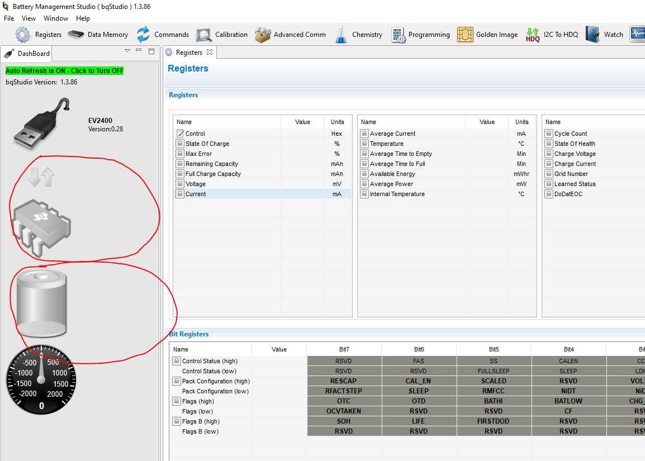Viewport: 645px width, 461px height.
Task: Click the pencil icon beside Control
Action: pyautogui.click(x=180, y=134)
